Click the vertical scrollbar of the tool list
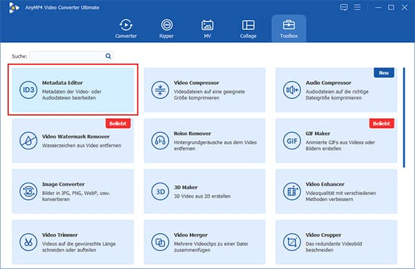The width and height of the screenshot is (415, 269). [404, 118]
